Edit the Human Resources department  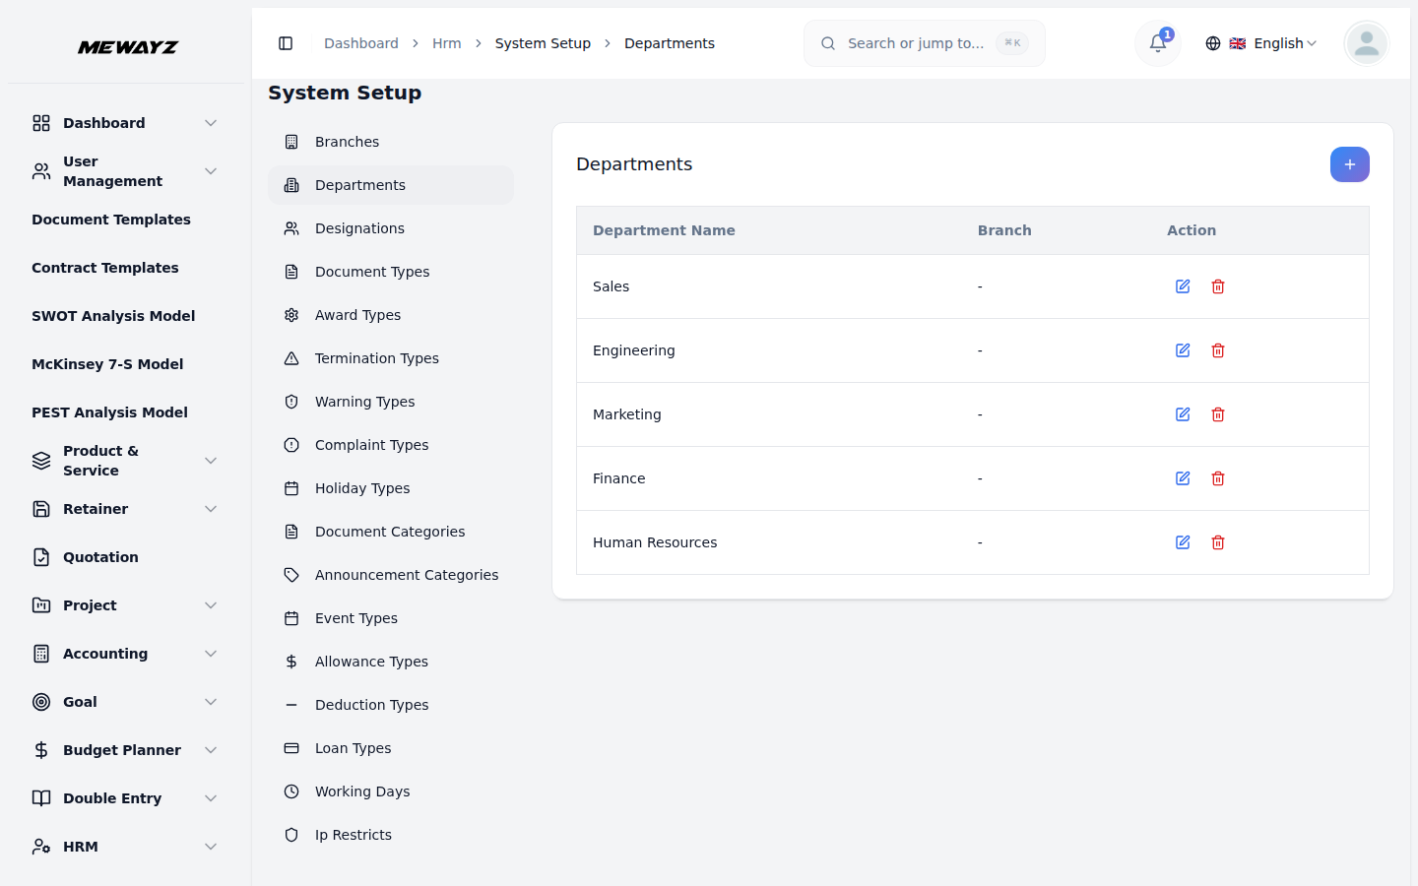1183,542
